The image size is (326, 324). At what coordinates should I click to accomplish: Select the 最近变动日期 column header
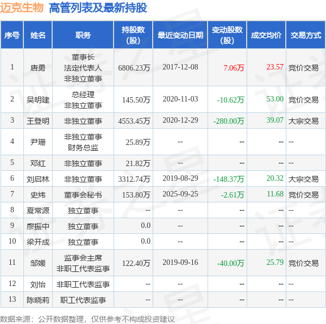(180, 35)
